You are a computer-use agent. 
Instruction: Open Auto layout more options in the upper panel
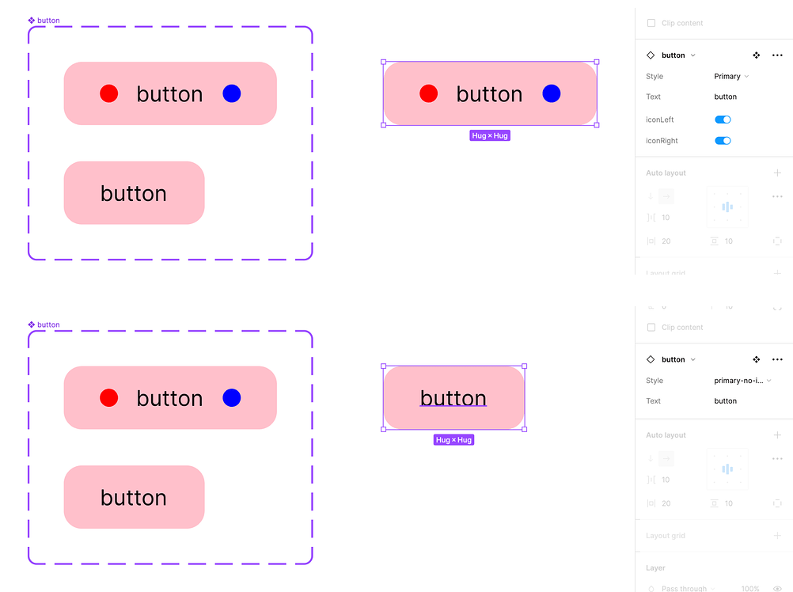click(777, 196)
